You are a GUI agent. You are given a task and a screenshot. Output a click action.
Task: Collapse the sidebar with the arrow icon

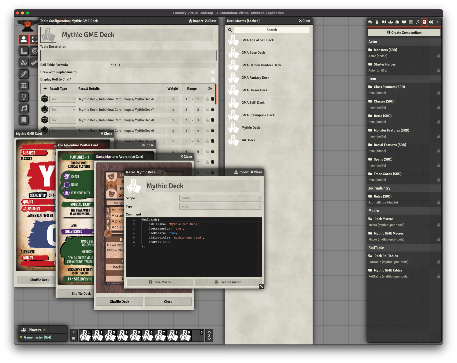tap(438, 22)
